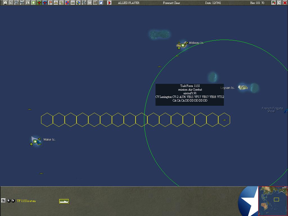288x216 pixels.
Task: Click the 'Forecast: Clear' status text
Action: (171, 3)
